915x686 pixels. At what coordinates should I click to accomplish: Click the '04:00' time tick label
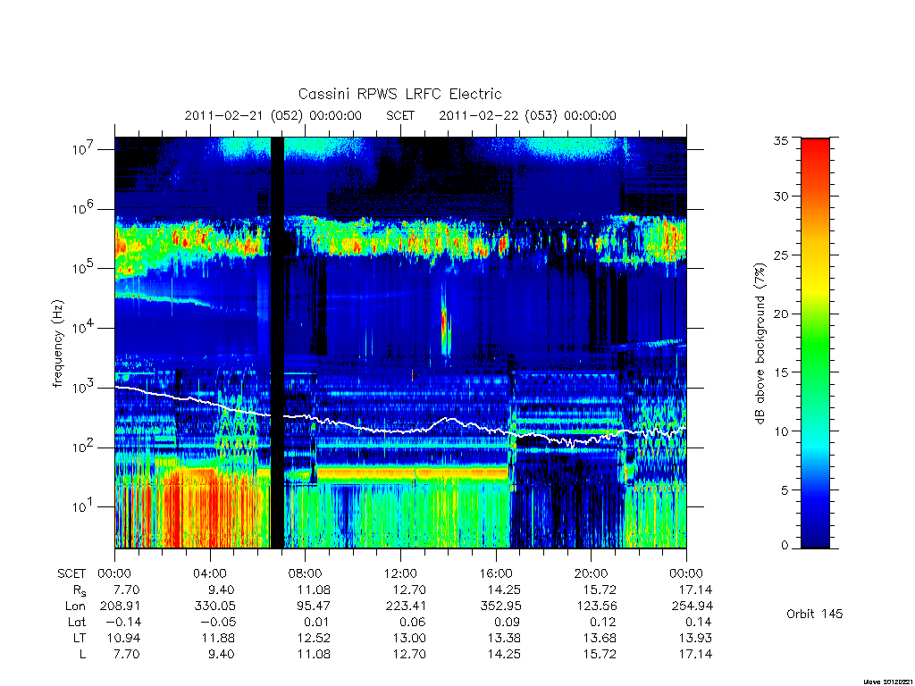210,573
